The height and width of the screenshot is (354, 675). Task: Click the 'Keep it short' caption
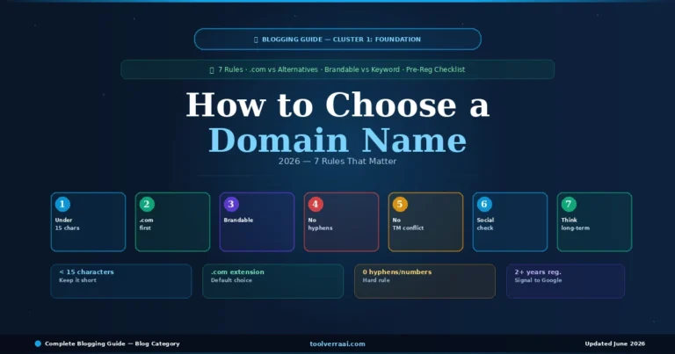(78, 280)
